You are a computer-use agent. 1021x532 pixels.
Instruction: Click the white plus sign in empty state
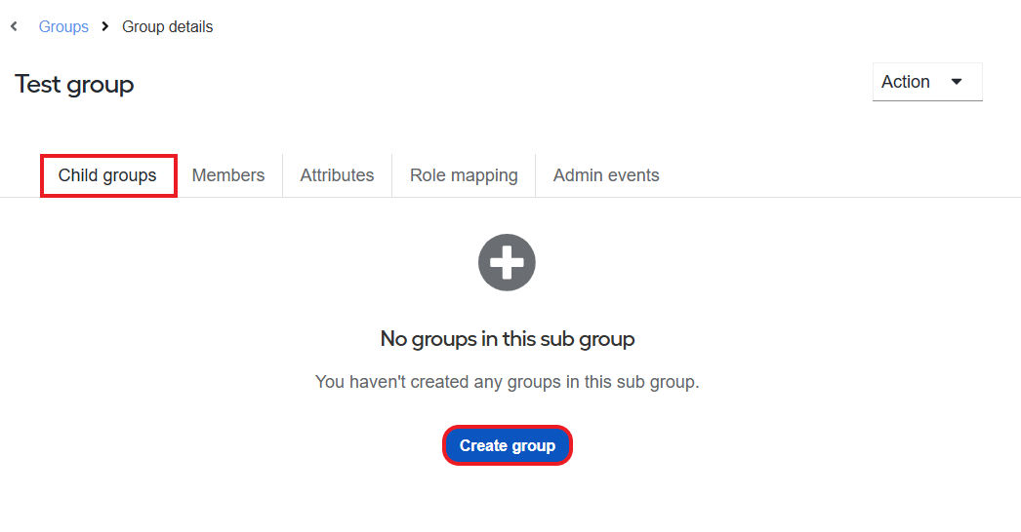coord(507,262)
